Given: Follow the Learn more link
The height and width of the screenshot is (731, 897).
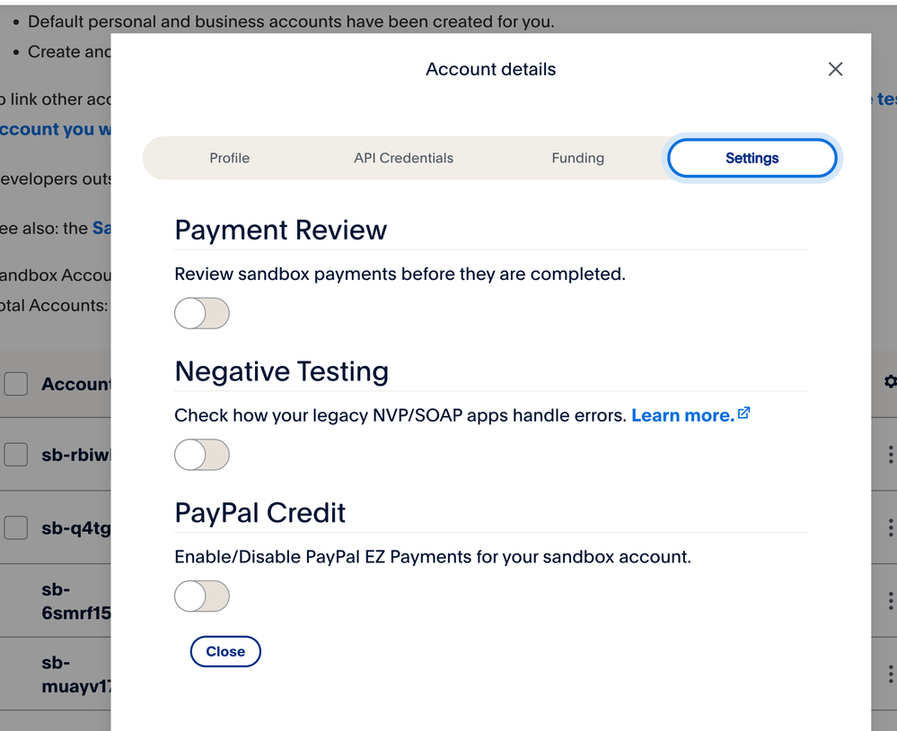Looking at the screenshot, I should click(682, 415).
